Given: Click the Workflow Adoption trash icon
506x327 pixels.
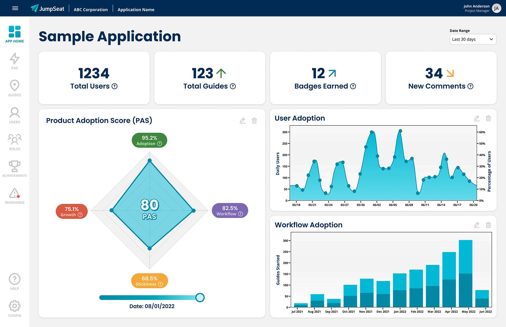Looking at the screenshot, I should point(488,225).
